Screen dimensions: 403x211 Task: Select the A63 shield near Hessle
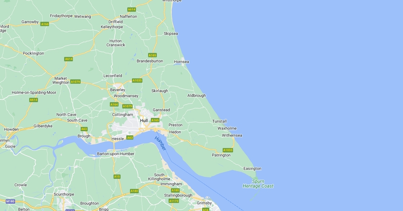click(x=130, y=138)
